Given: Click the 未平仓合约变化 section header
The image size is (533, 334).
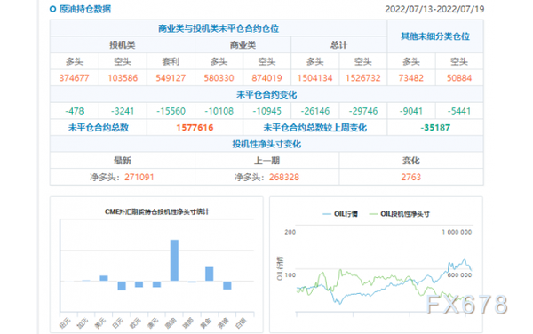Looking at the screenshot, I should tap(266, 94).
